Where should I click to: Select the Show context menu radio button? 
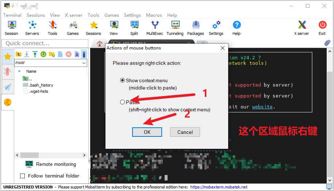tap(122, 80)
